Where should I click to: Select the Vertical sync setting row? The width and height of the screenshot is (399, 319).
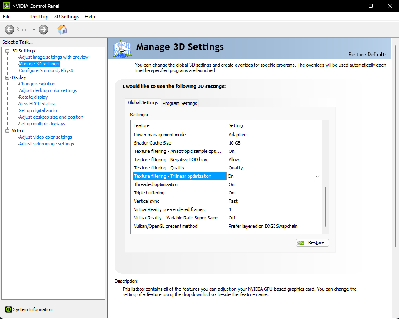tap(227, 201)
